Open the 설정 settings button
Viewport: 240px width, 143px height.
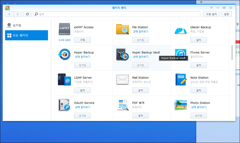point(226,14)
